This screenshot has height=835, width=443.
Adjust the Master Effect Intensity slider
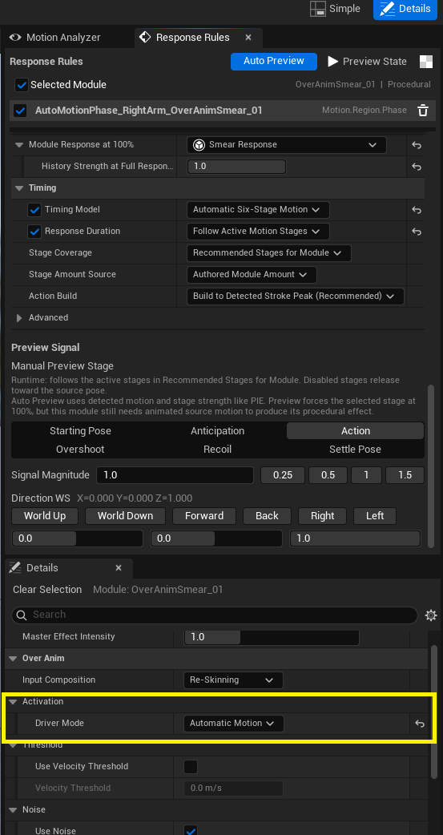272,636
